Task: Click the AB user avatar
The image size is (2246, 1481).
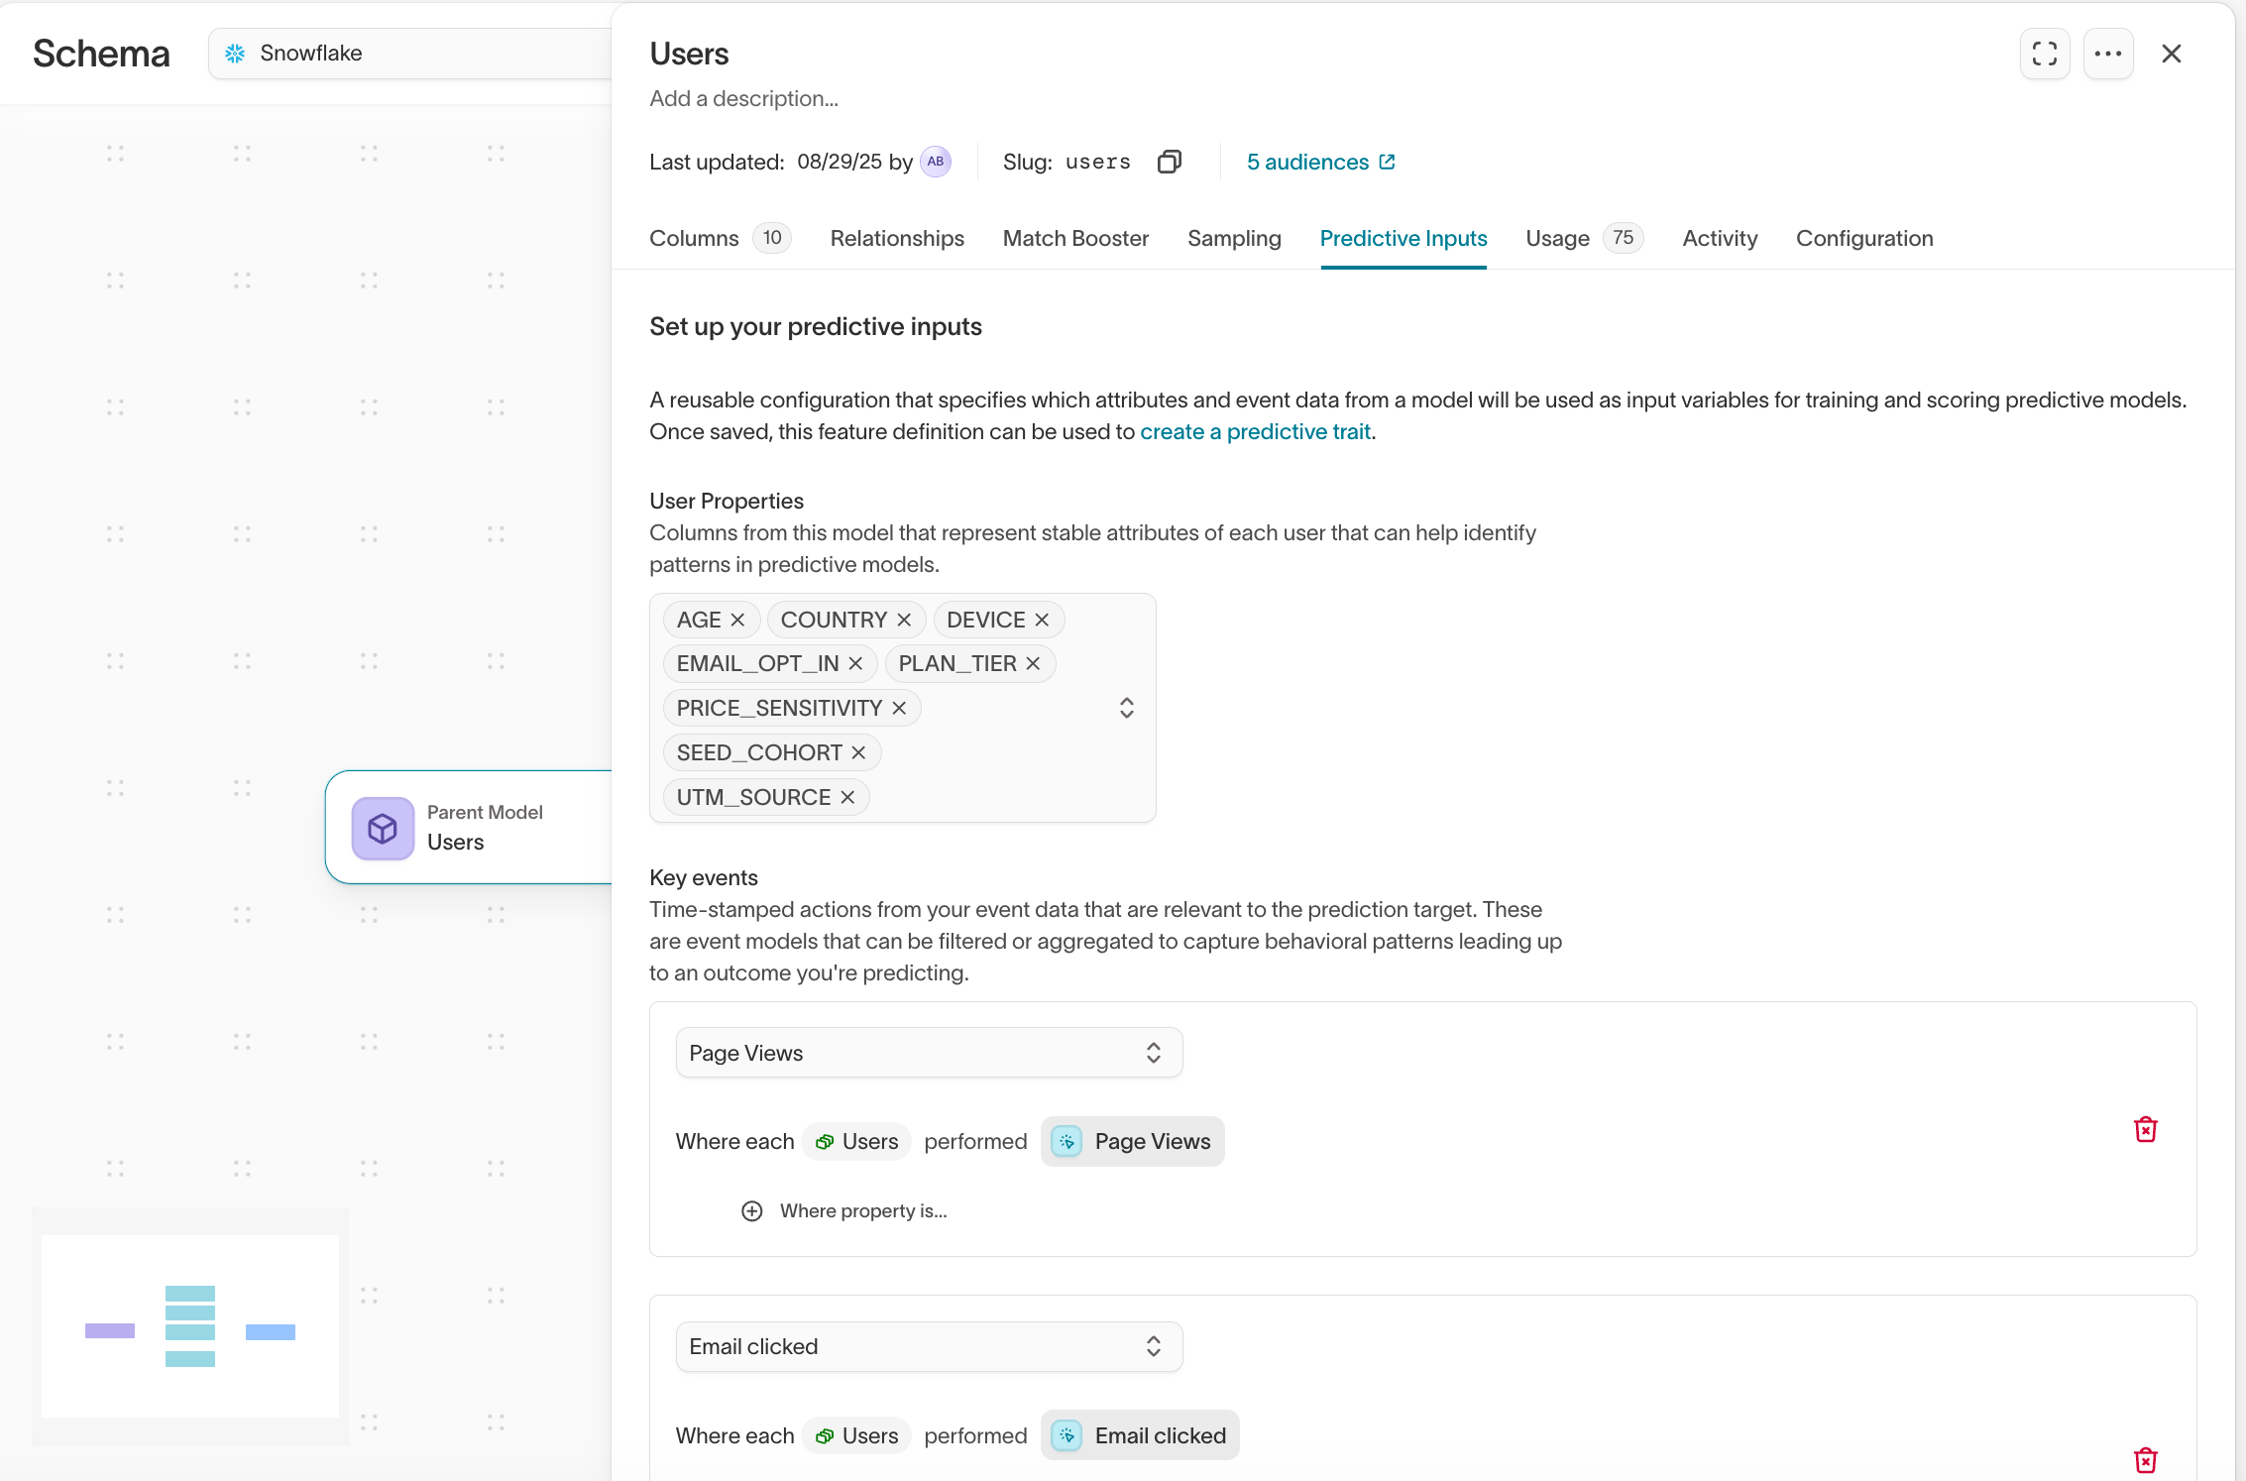Action: (x=936, y=162)
